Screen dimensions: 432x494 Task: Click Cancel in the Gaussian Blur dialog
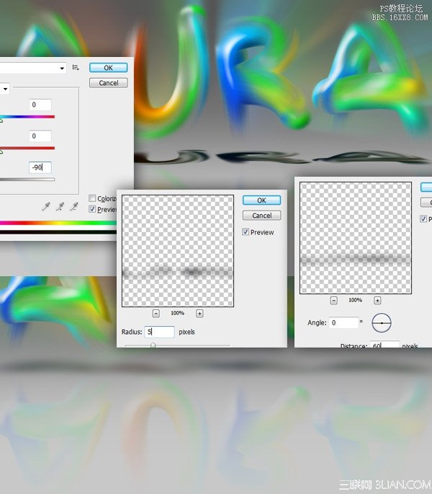(261, 216)
